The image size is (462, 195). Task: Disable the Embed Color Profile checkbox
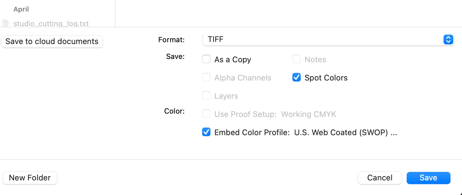(x=206, y=132)
